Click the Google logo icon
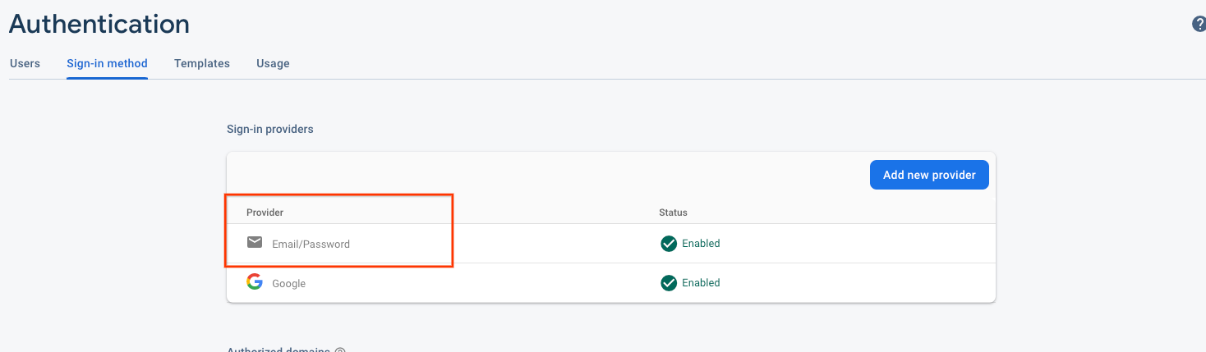 tap(255, 282)
